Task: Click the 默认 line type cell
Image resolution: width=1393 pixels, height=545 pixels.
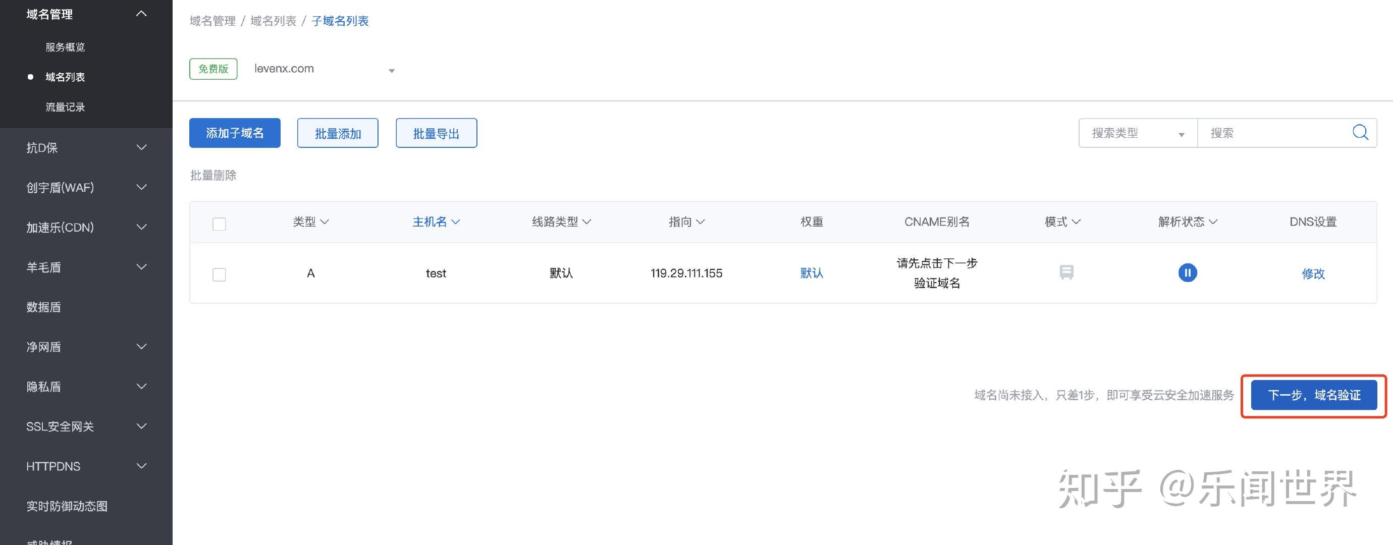Action: pos(561,273)
